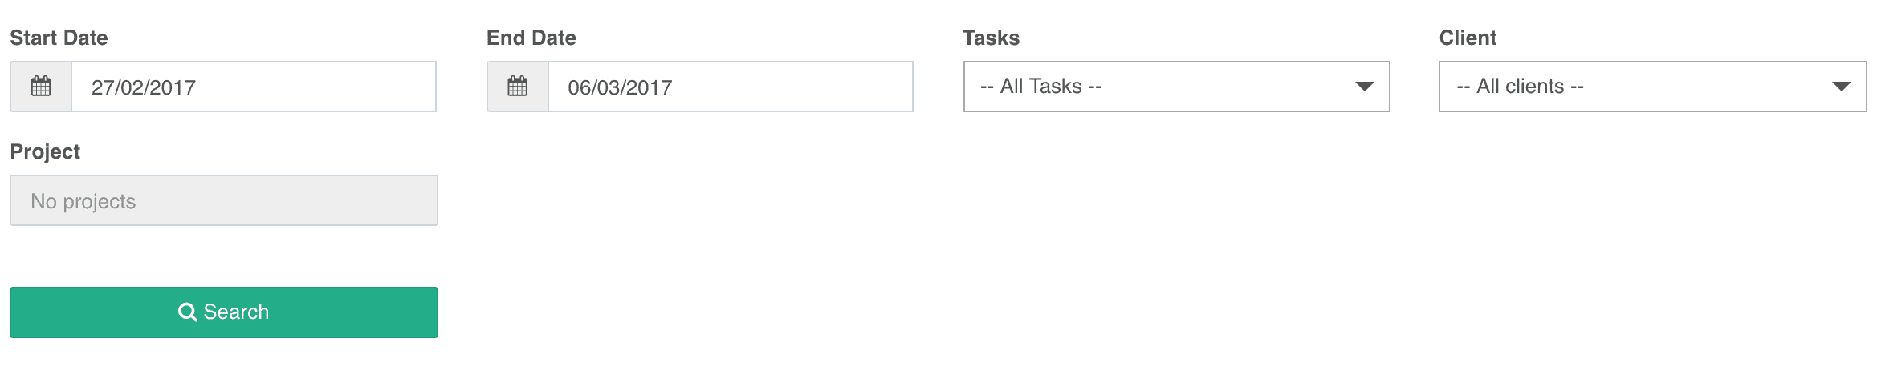Select the '06/03/2017' date text
Screen dimensions: 1877x391
pyautogui.click(x=620, y=87)
